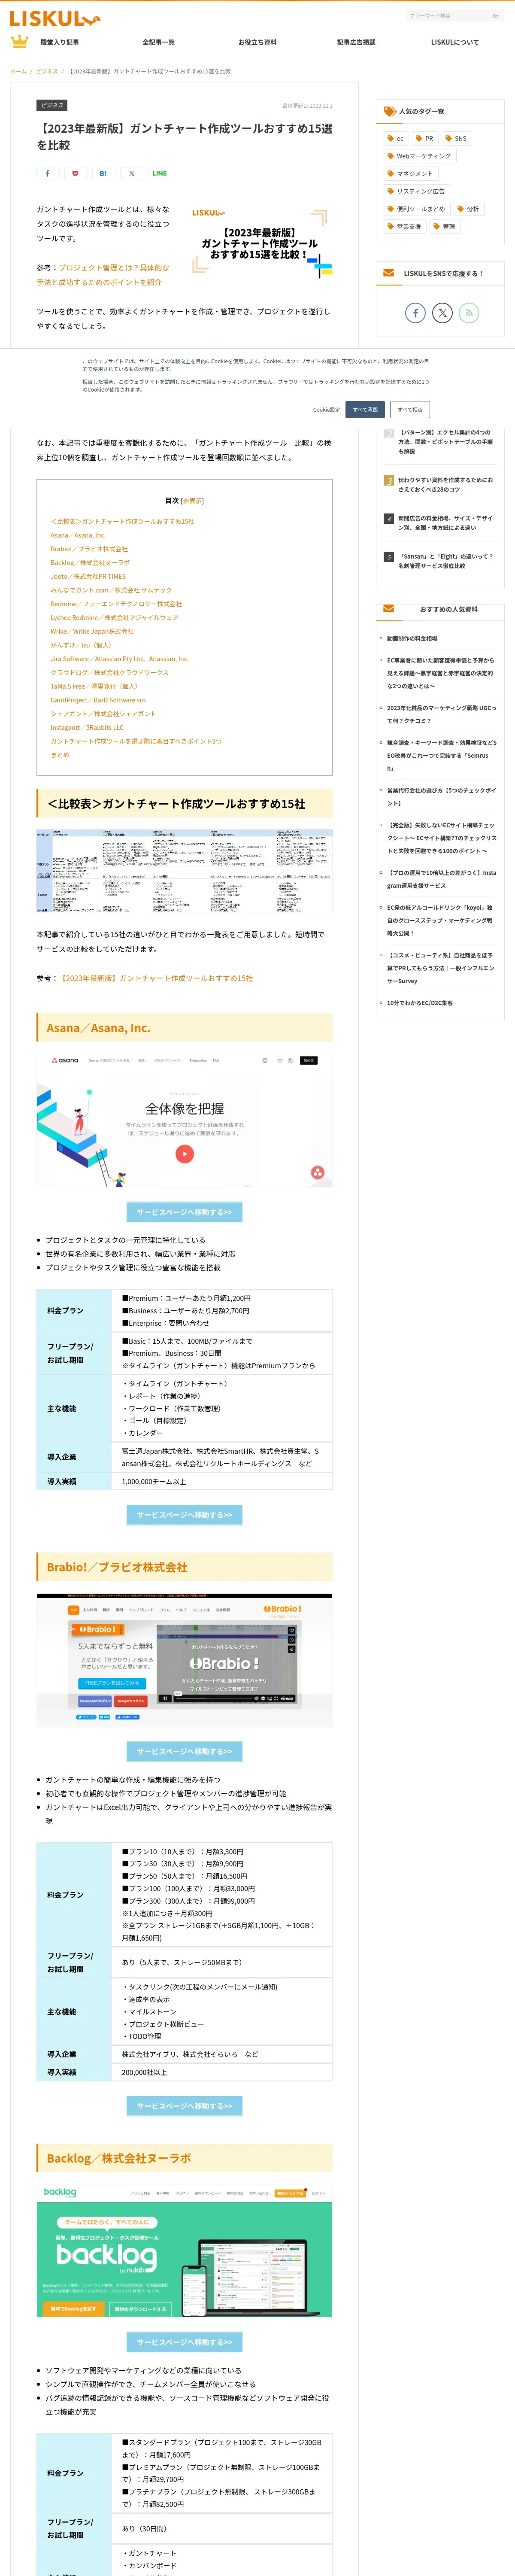Viewport: 515px width, 2576px height.
Task: Open 競合調査 Semrush recommended article
Action: coord(441,755)
